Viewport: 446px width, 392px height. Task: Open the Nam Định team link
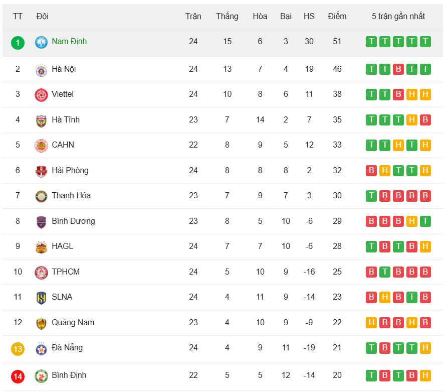click(x=69, y=42)
